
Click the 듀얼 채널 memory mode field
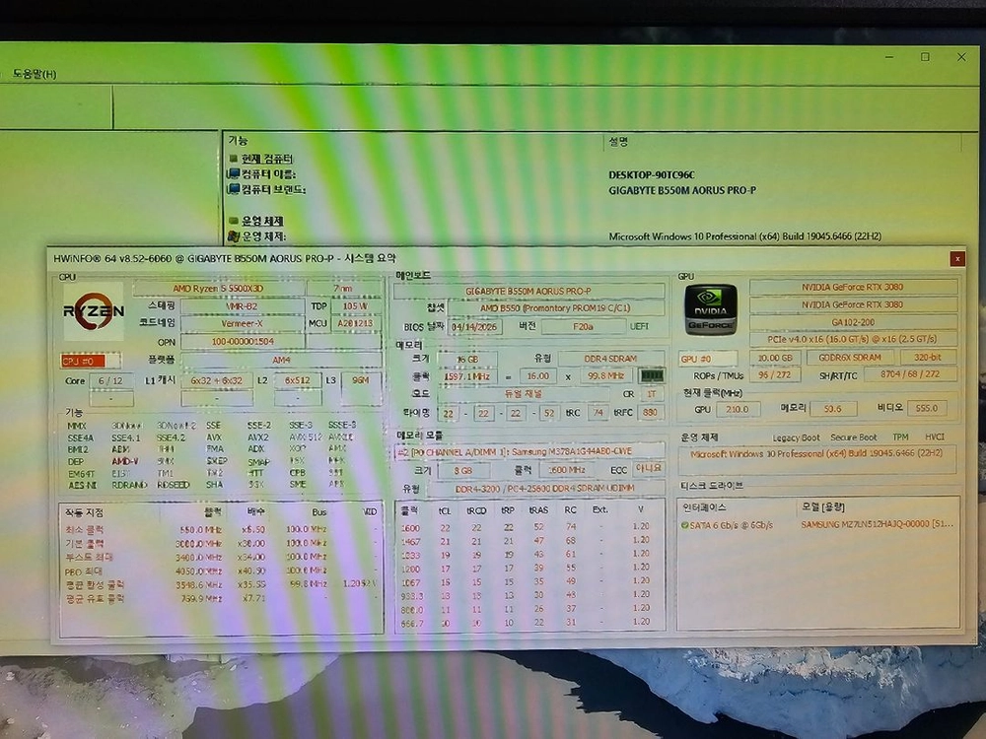pos(524,394)
